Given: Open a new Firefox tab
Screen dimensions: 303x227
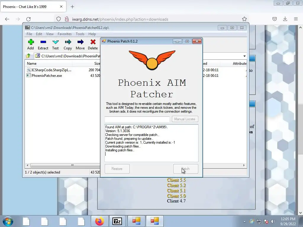Looking at the screenshot, I should pyautogui.click(x=72, y=7).
